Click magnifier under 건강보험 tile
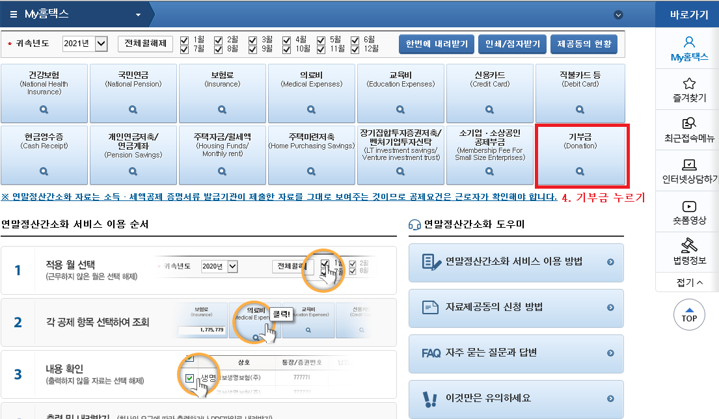719x419 pixels. pyautogui.click(x=44, y=109)
